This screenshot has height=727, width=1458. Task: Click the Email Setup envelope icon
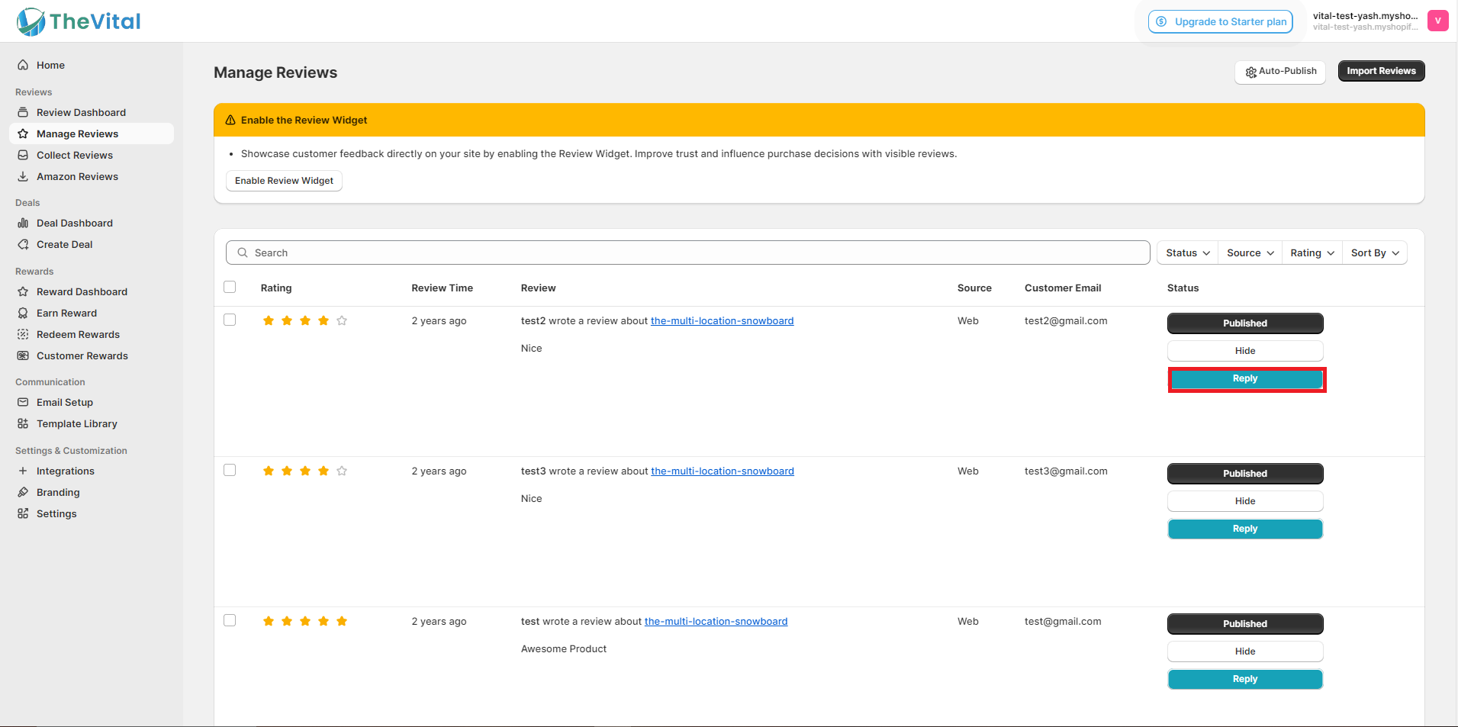click(x=23, y=402)
